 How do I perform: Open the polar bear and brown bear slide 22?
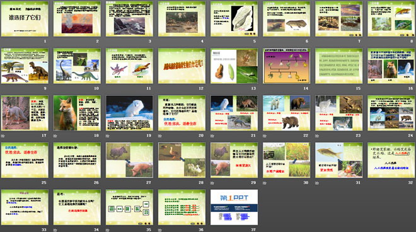tap(286, 113)
